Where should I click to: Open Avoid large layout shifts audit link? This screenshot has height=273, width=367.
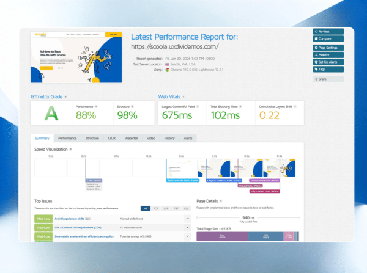pos(69,219)
